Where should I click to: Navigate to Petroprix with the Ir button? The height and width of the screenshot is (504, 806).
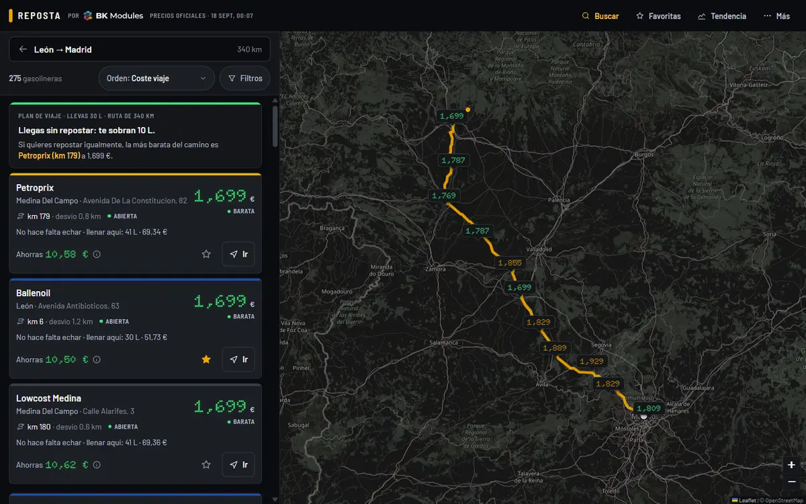(238, 254)
